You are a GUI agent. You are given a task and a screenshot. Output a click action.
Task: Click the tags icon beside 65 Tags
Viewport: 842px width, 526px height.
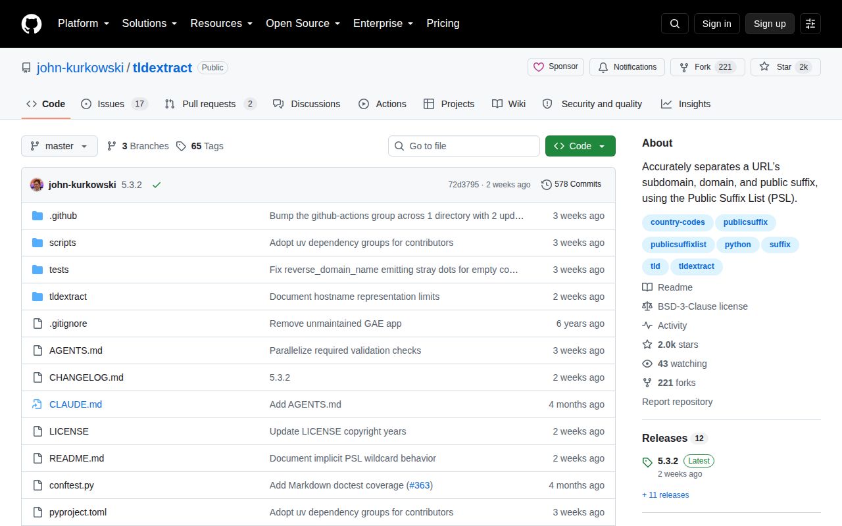point(182,146)
